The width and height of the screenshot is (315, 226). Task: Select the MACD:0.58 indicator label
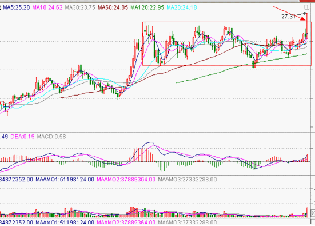tap(51, 137)
